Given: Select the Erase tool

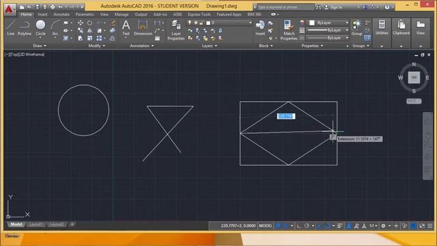Looking at the screenshot, I should pos(112,23).
